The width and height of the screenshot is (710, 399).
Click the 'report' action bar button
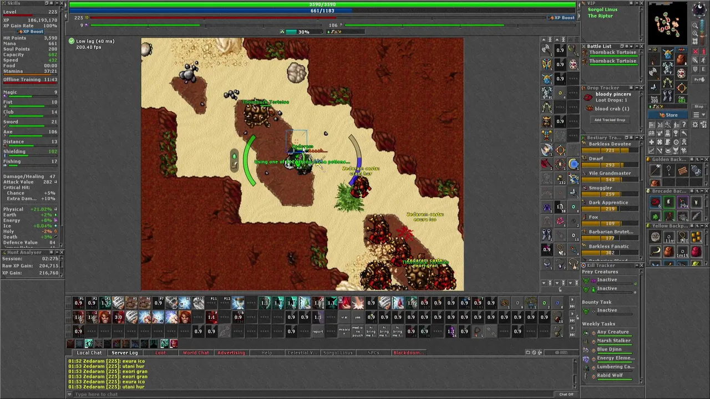point(318,331)
